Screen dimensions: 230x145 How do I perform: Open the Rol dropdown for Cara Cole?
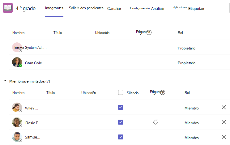click(186, 63)
